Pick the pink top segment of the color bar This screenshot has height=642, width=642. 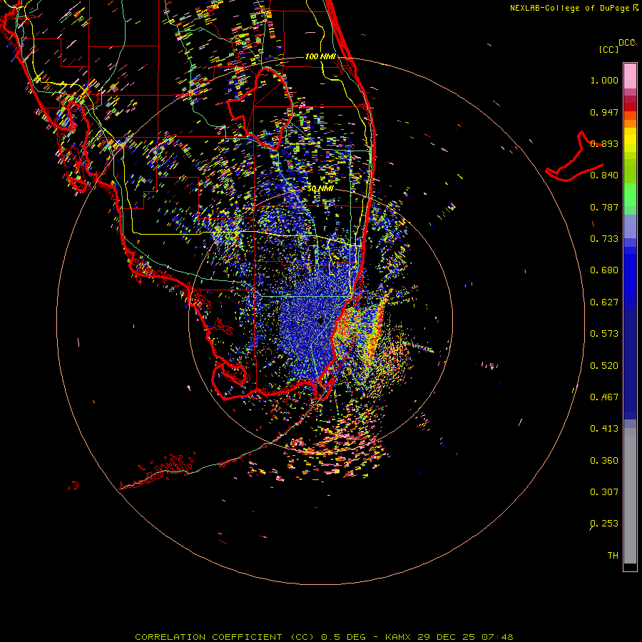[630, 76]
